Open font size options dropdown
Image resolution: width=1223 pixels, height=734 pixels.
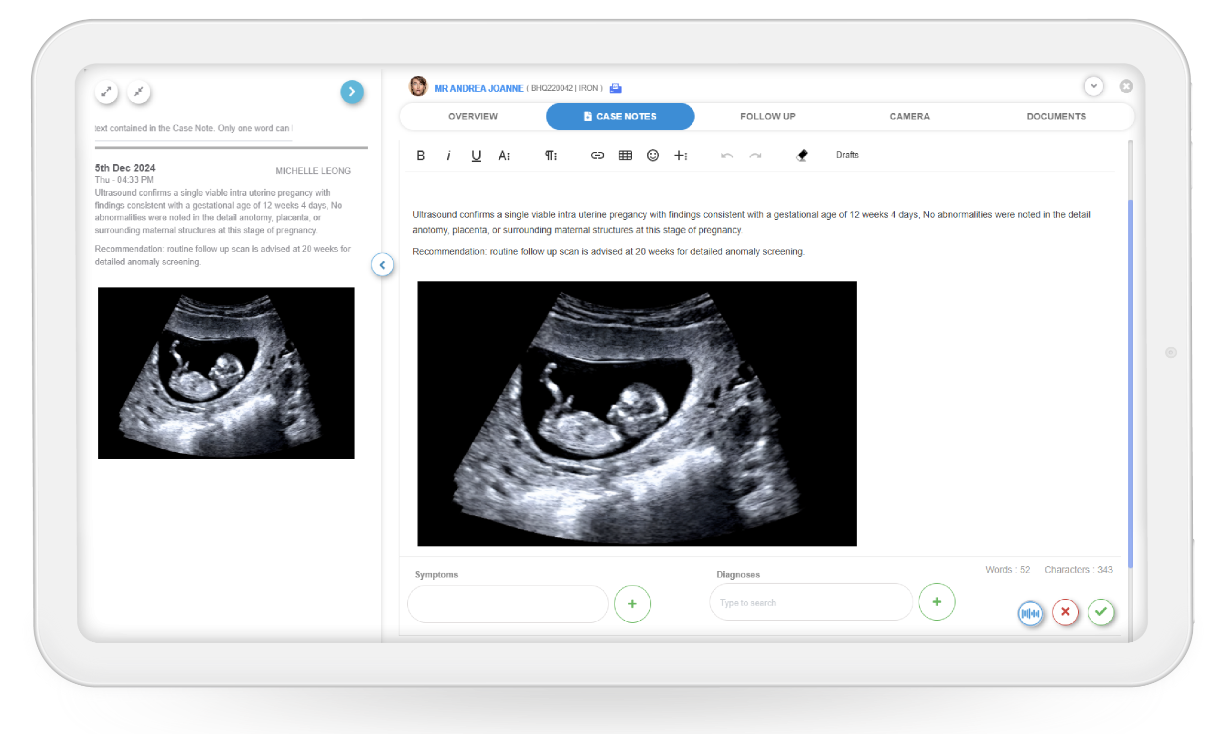504,156
